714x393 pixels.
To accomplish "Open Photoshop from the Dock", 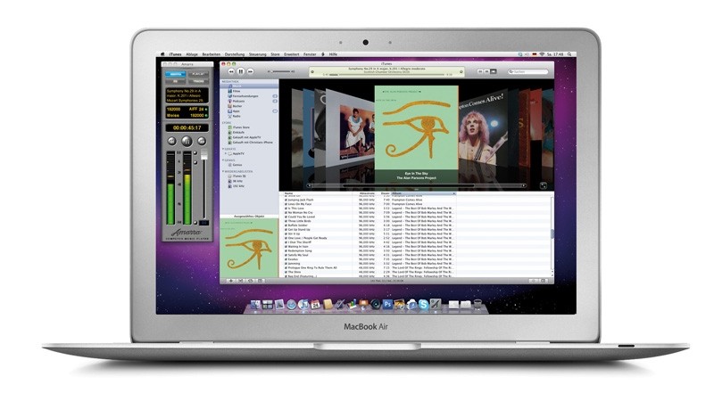I will point(387,304).
